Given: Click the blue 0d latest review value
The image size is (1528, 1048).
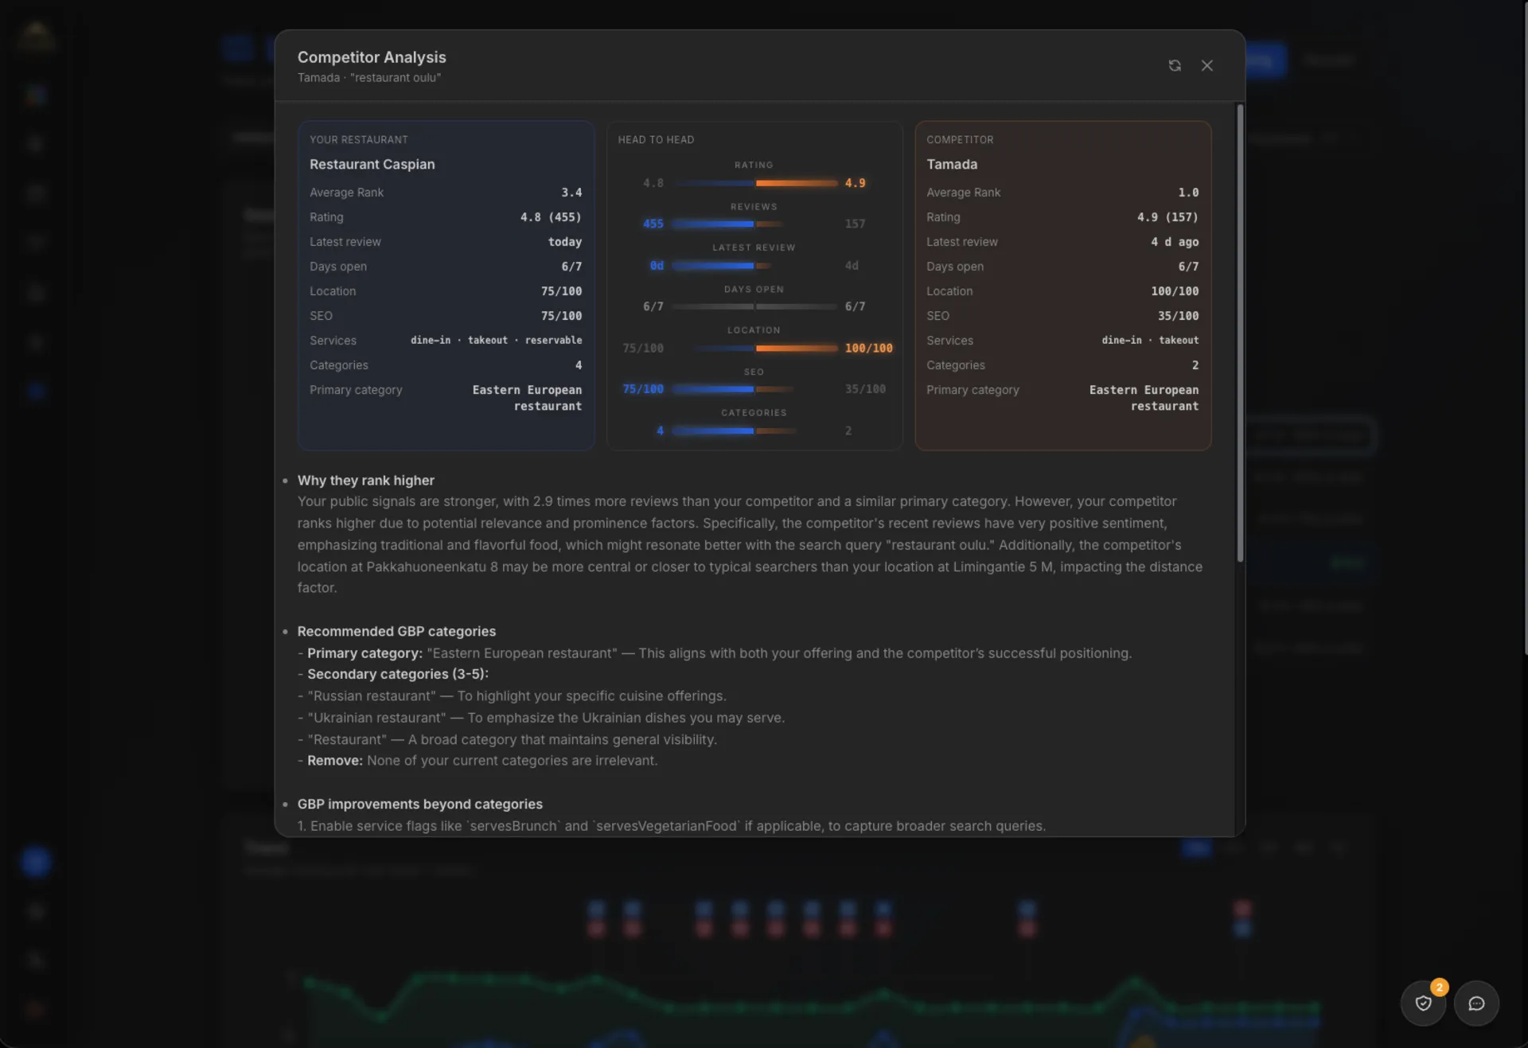Looking at the screenshot, I should point(657,266).
